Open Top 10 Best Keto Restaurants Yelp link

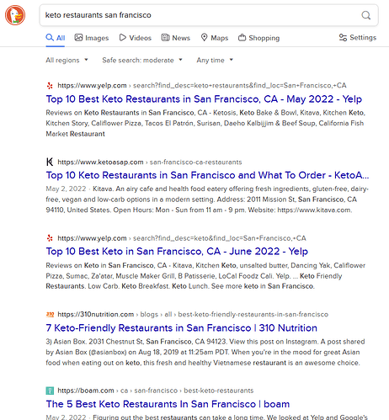pyautogui.click(x=204, y=99)
